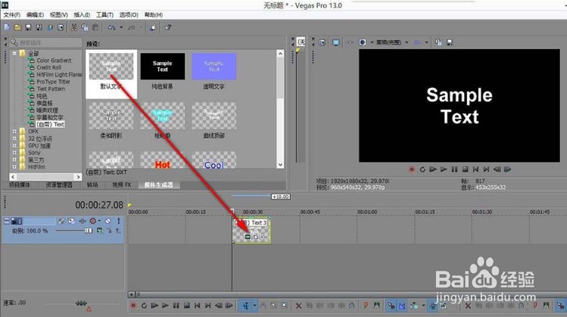
Task: Expand the 32 位浮点 folder
Action: (14, 138)
